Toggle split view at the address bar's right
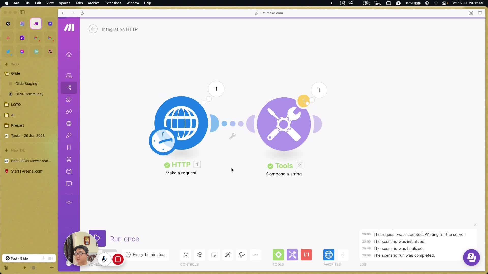 pos(480,13)
